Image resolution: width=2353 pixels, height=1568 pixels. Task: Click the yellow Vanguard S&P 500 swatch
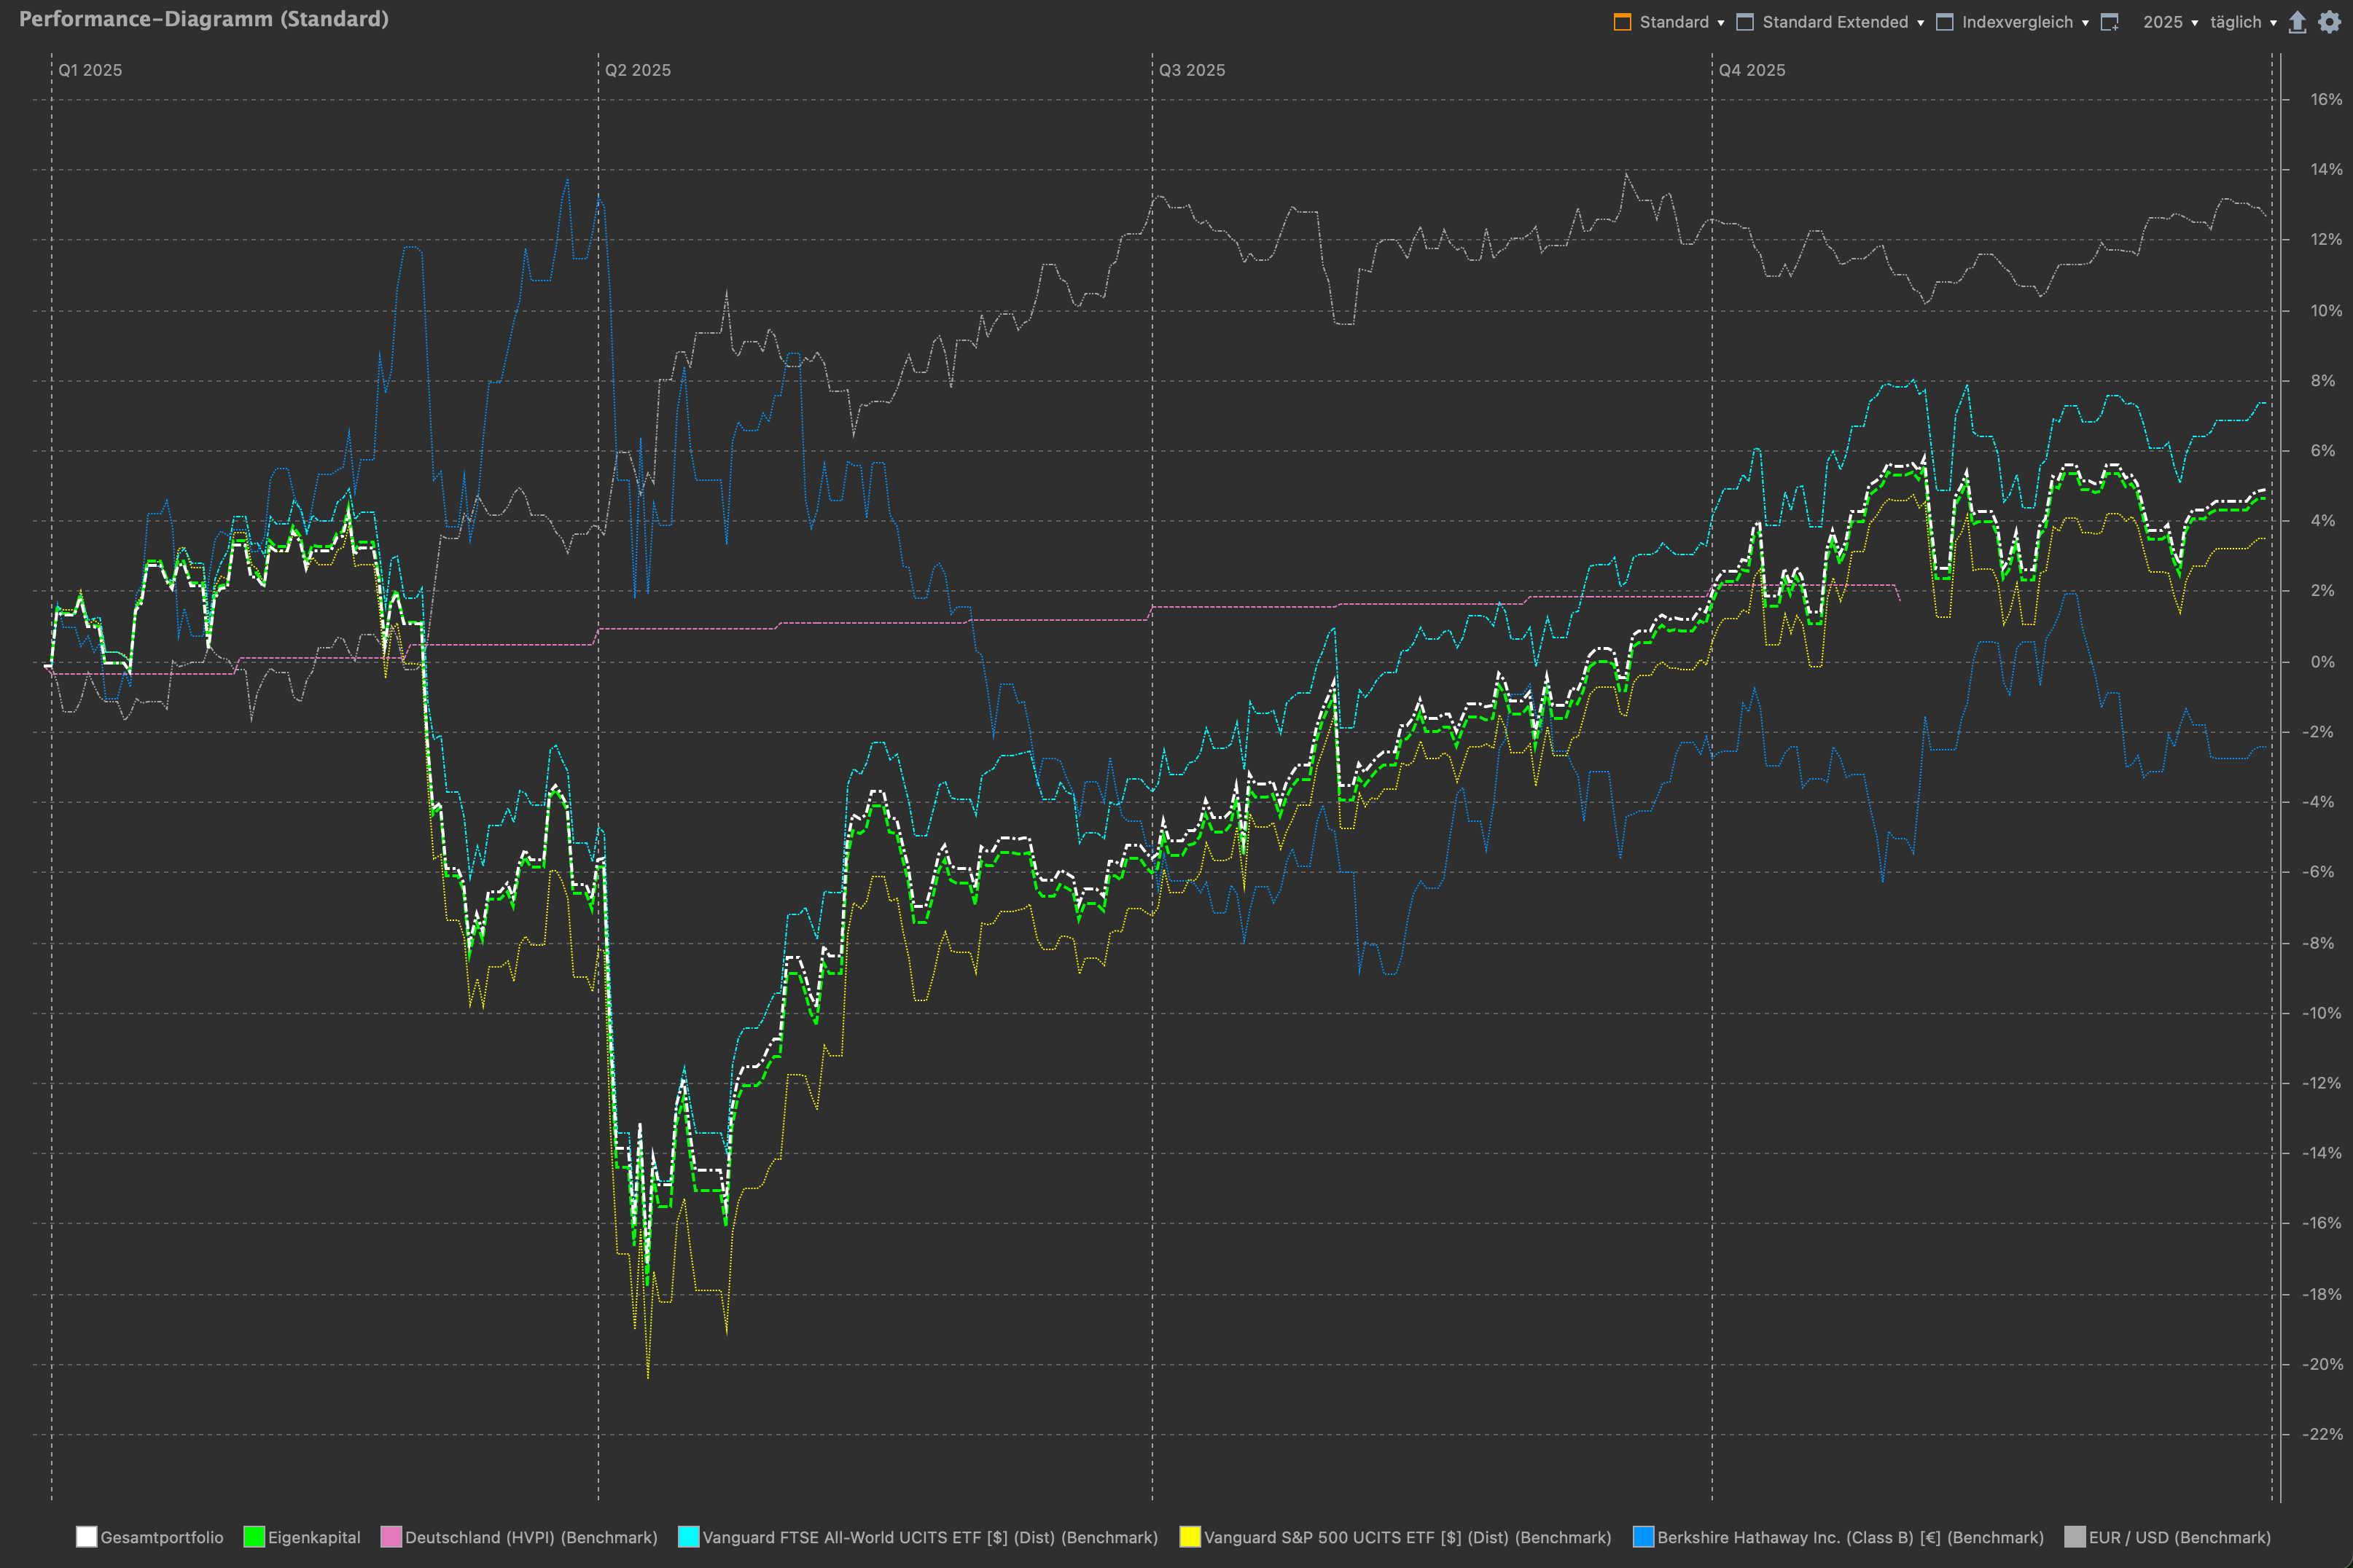click(x=1190, y=1537)
